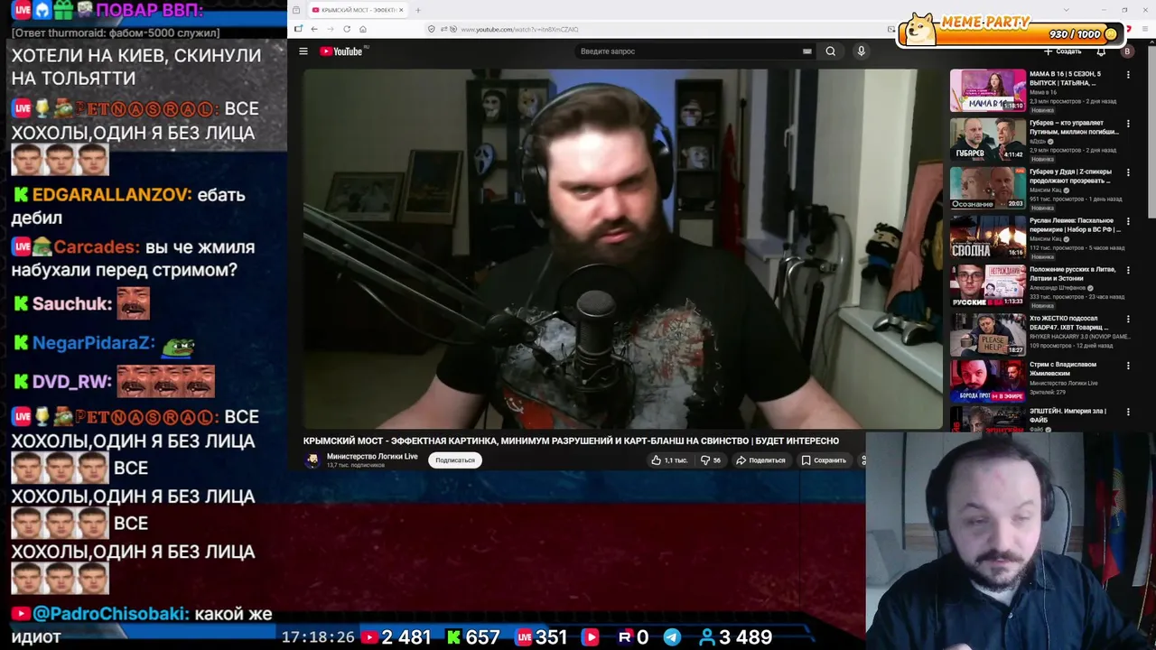The height and width of the screenshot is (650, 1156).
Task: Click chat username EDGARALLANZOV
Action: (x=112, y=195)
